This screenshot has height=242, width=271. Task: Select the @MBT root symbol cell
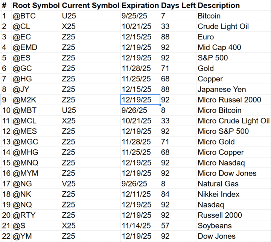click(36, 110)
